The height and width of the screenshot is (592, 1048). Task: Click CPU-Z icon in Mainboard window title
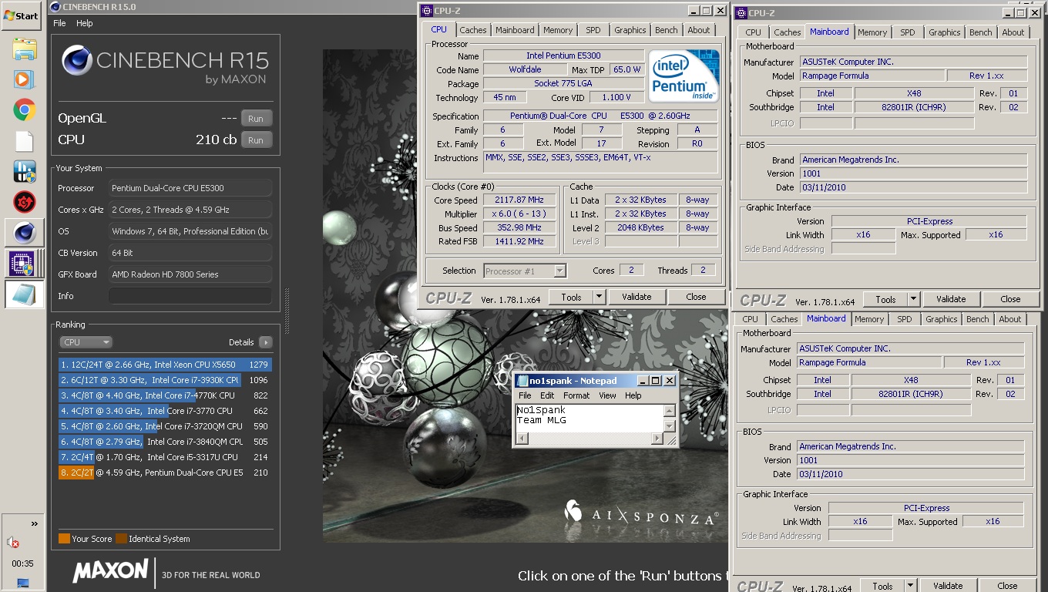coord(741,13)
